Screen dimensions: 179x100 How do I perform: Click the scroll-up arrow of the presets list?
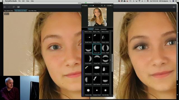(x=112, y=31)
